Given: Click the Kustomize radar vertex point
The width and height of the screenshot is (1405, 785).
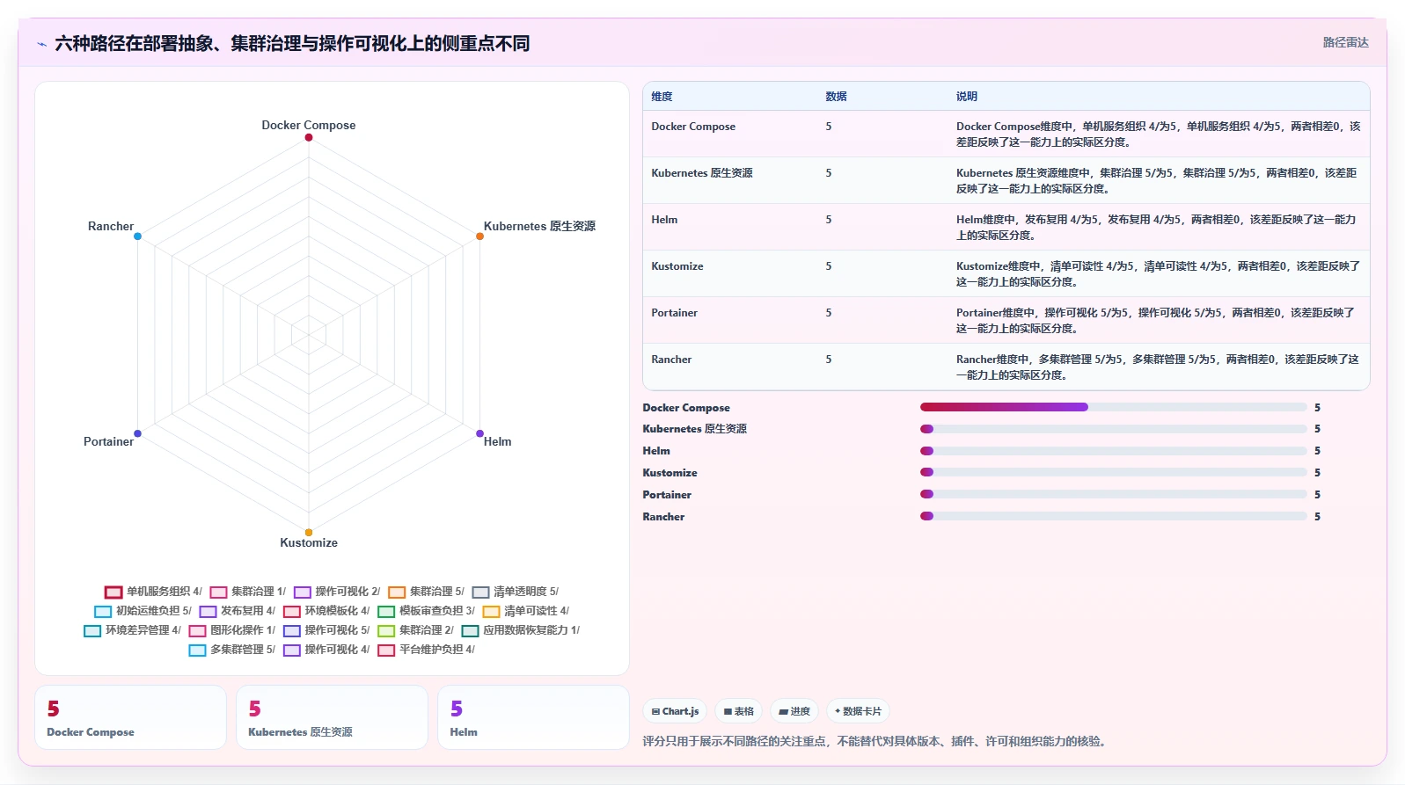Looking at the screenshot, I should (309, 532).
